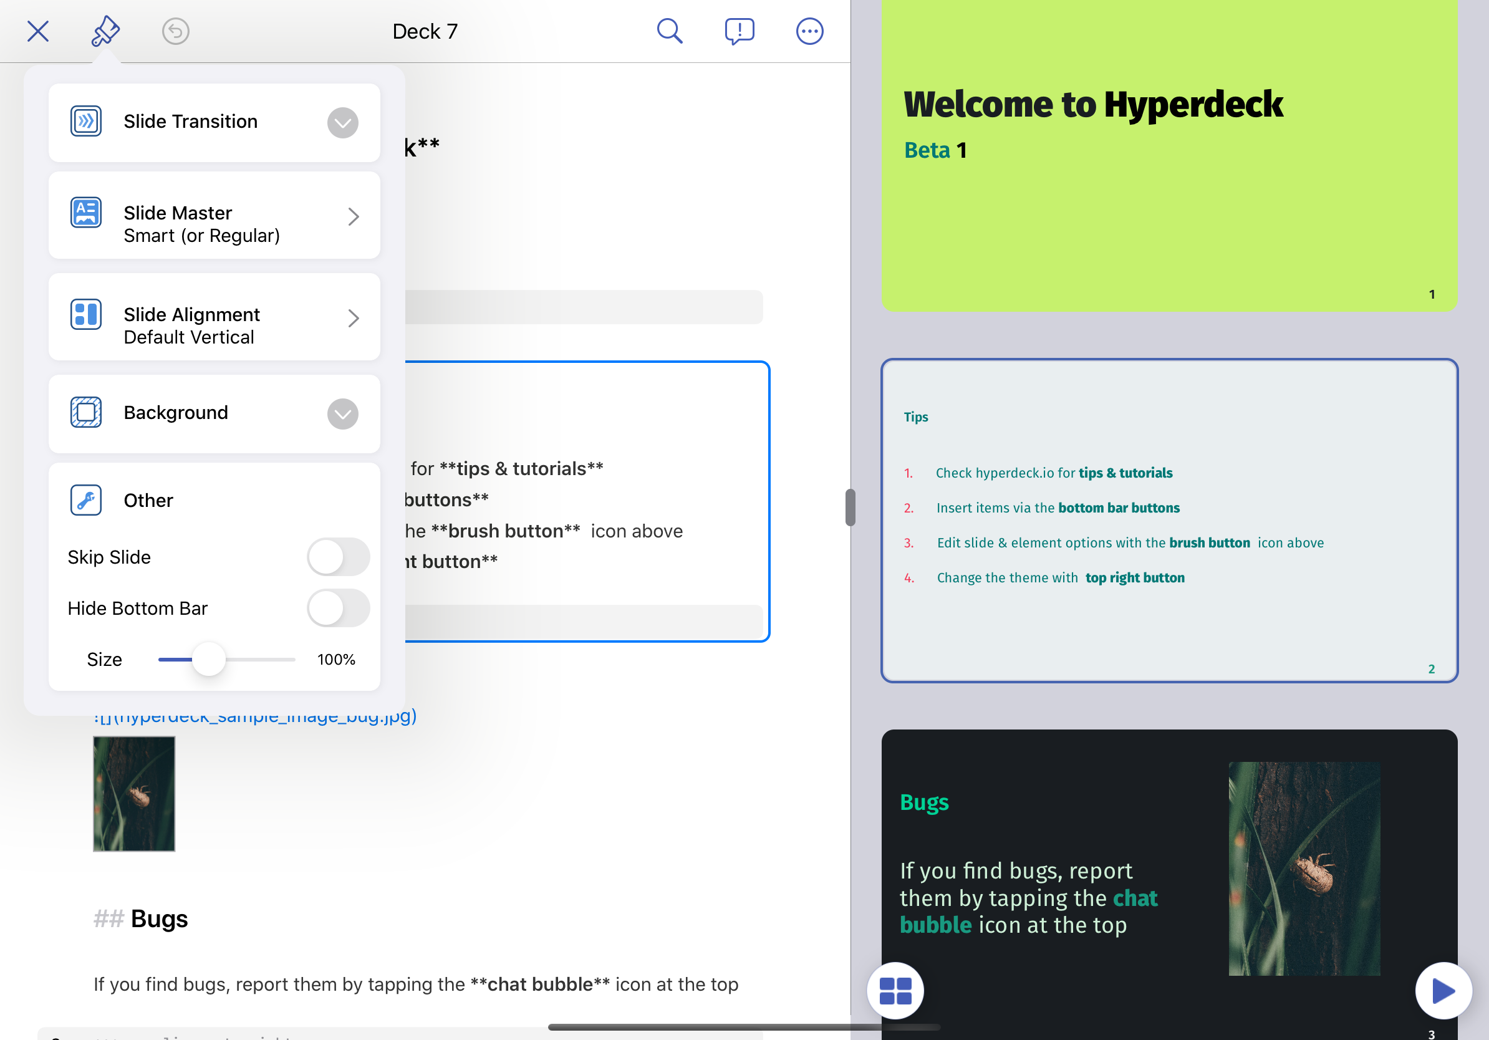The height and width of the screenshot is (1040, 1489).
Task: Open Slide Alignment chevron
Action: coord(353,318)
